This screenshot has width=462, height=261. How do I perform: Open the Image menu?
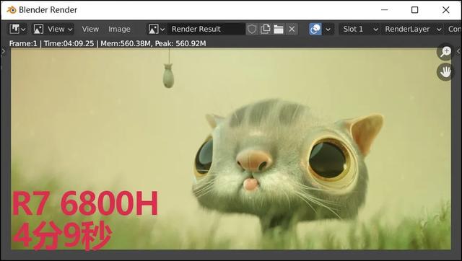tap(119, 29)
